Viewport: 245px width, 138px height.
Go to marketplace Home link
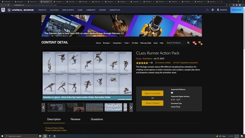98,43
